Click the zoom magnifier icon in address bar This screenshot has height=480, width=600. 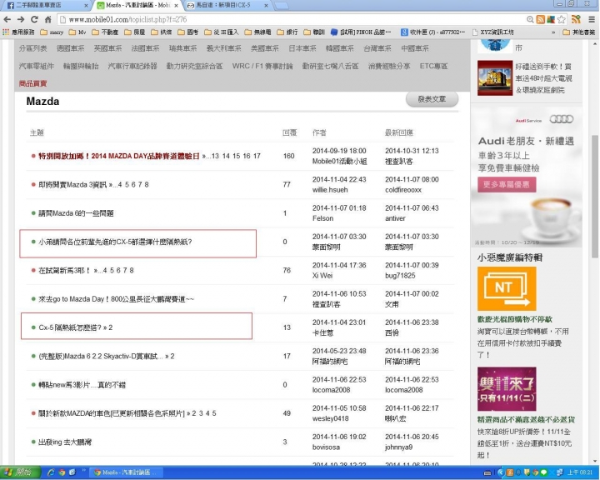[530, 19]
